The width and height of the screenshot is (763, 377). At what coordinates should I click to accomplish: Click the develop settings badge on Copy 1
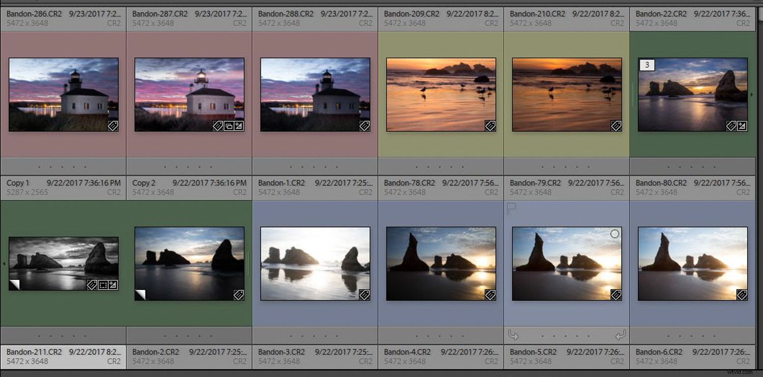pyautogui.click(x=113, y=285)
